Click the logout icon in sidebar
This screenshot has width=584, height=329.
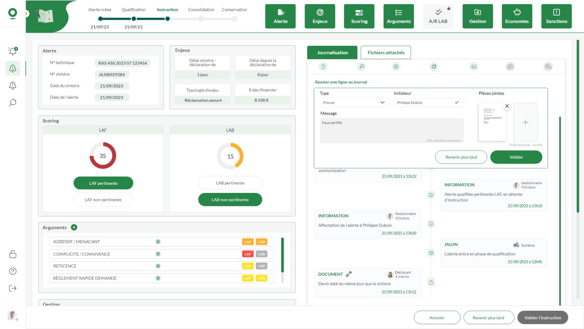click(x=13, y=288)
